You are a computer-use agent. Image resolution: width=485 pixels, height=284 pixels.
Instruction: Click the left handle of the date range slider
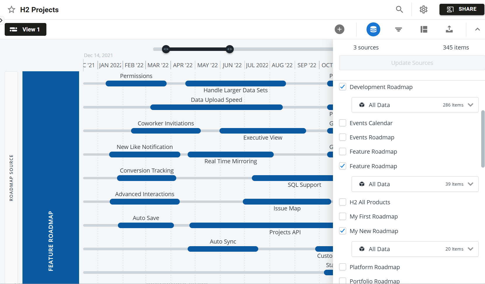[166, 49]
